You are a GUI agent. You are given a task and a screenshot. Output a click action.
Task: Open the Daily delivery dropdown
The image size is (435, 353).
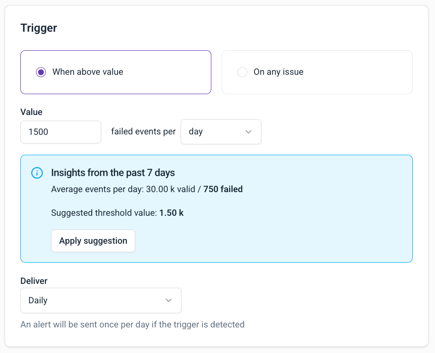click(x=100, y=300)
